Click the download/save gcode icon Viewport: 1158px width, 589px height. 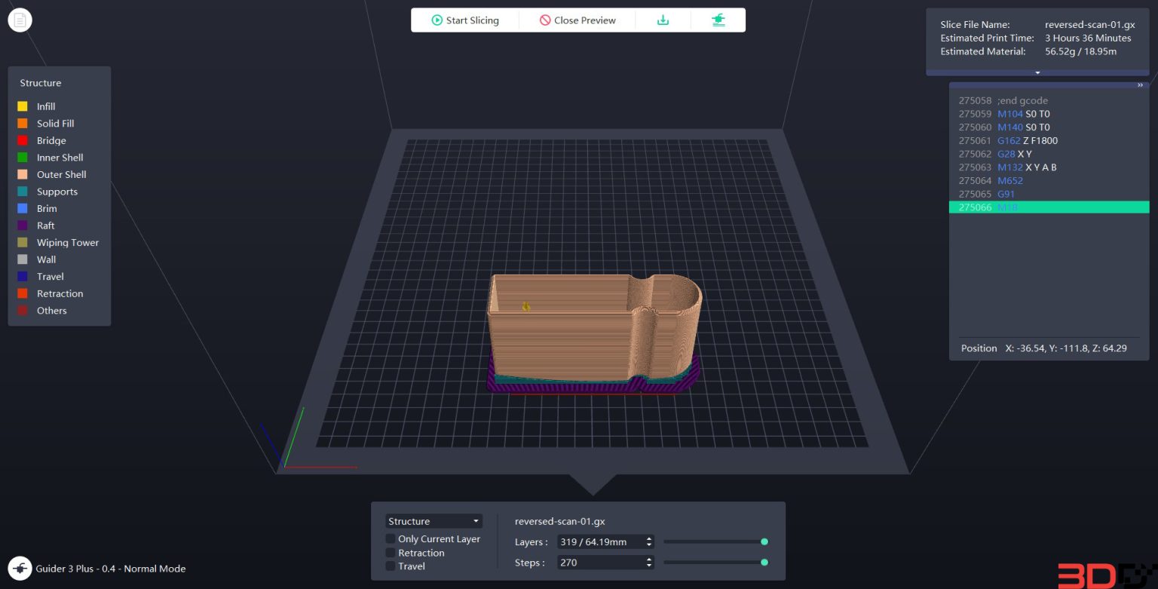coord(663,20)
